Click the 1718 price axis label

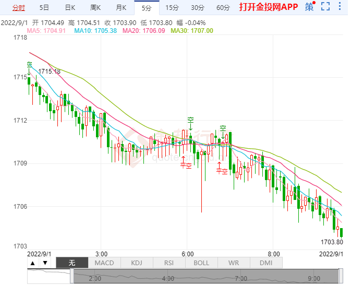[20, 38]
